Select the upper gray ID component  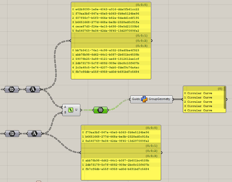(x=12, y=89)
